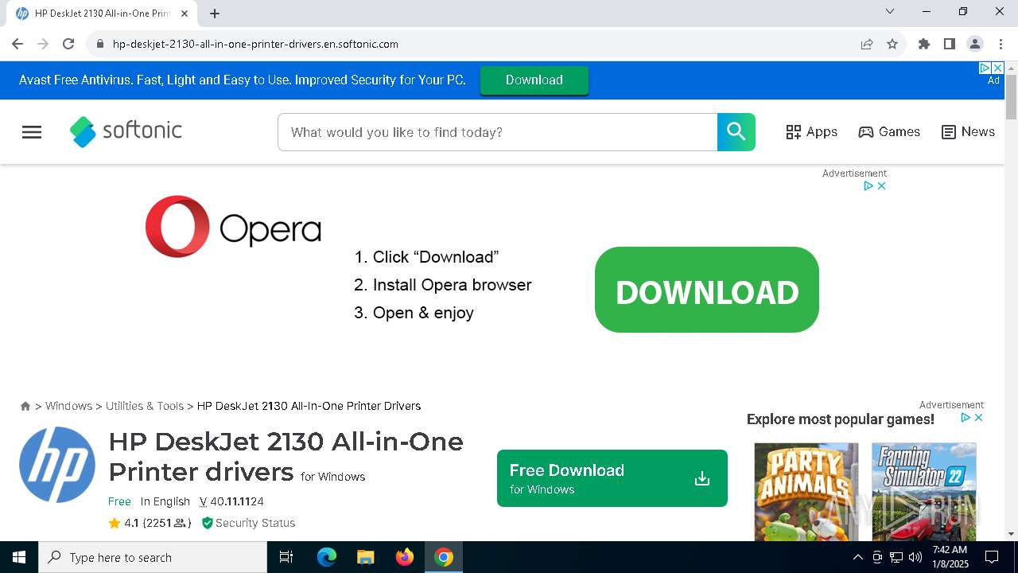The image size is (1018, 573).
Task: Click Free Download for Windows button
Action: coord(612,478)
